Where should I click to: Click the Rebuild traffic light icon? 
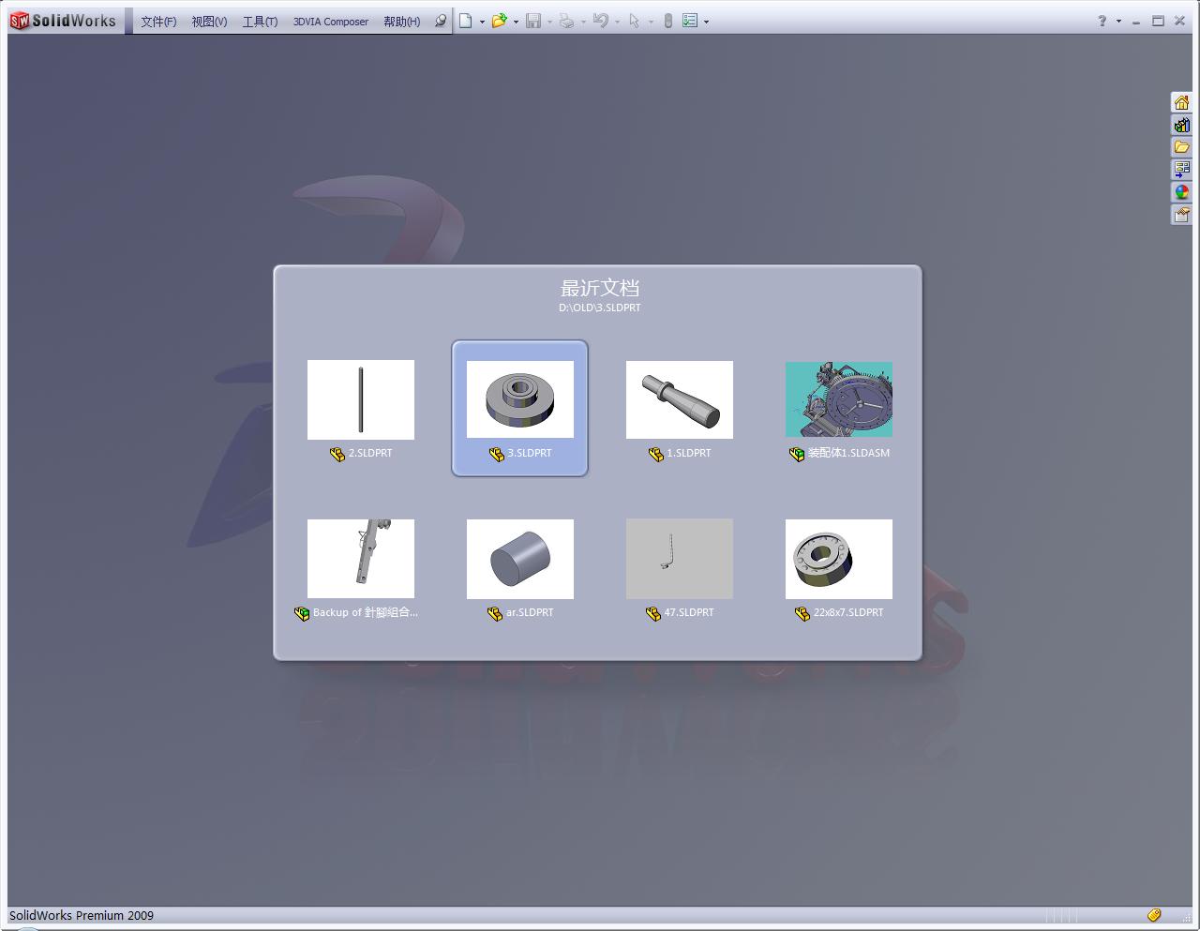(667, 21)
